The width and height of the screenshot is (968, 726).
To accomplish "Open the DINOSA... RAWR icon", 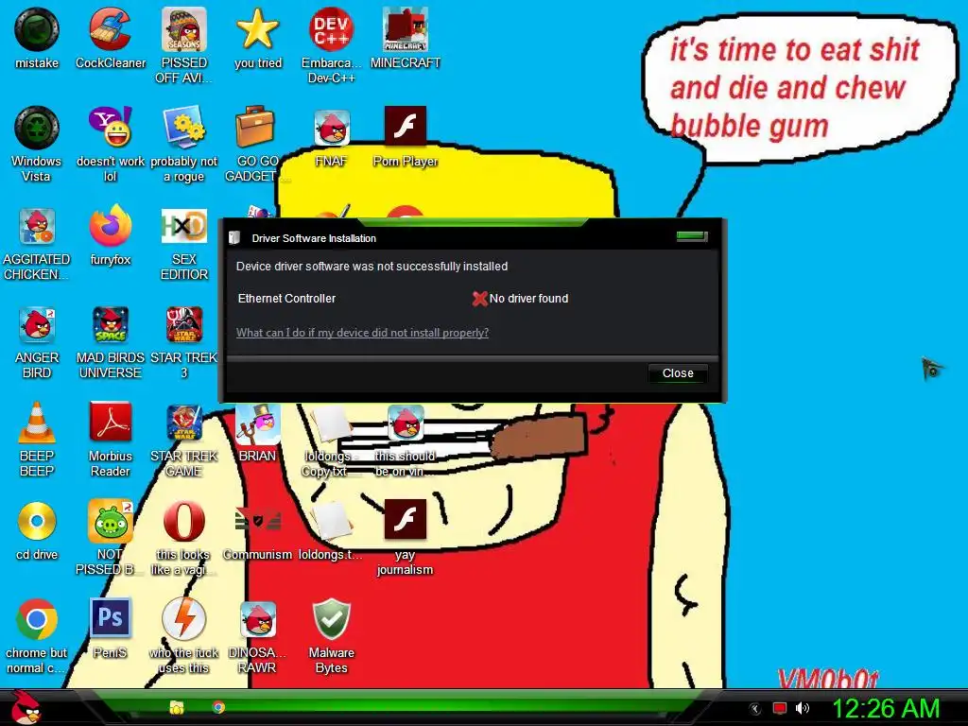I will tap(257, 619).
